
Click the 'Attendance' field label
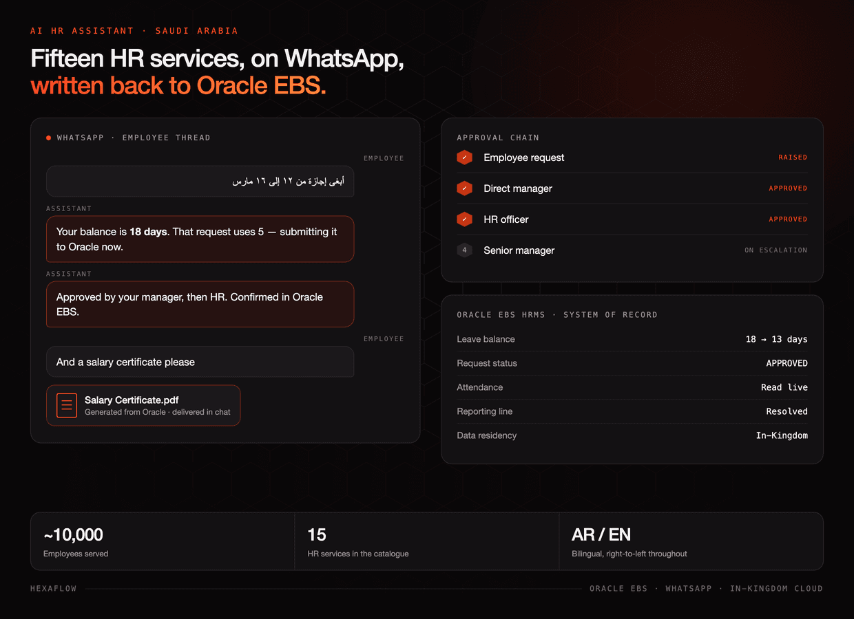click(x=480, y=387)
